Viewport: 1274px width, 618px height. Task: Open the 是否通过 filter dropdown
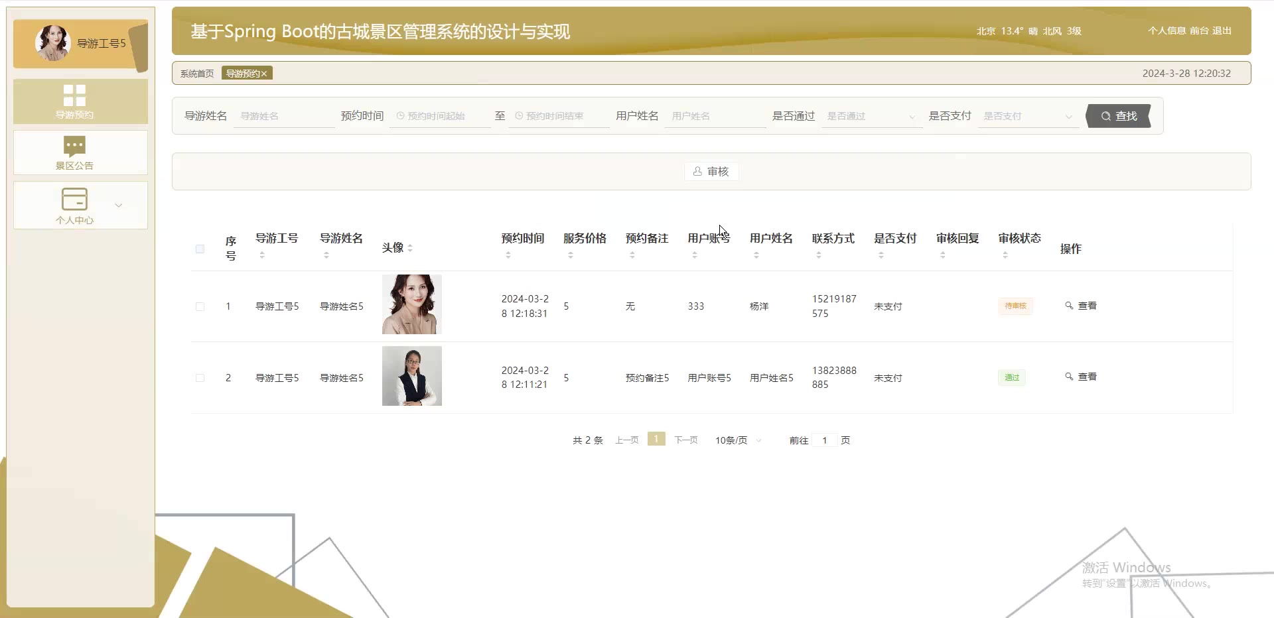[x=871, y=116]
